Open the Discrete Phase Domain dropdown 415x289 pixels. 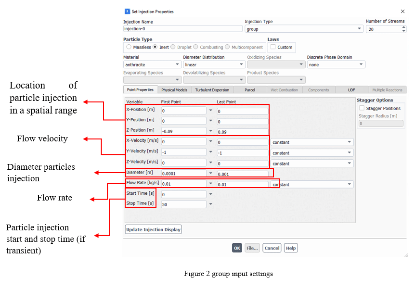point(336,64)
